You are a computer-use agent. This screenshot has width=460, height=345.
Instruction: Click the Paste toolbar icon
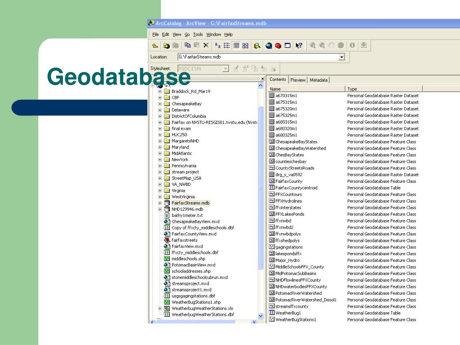tap(197, 45)
